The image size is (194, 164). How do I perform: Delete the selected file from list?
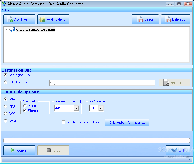pos(145,19)
